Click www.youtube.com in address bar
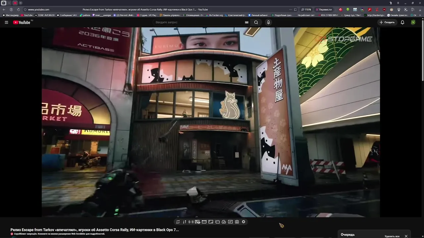The width and height of the screenshot is (424, 238). click(38, 10)
